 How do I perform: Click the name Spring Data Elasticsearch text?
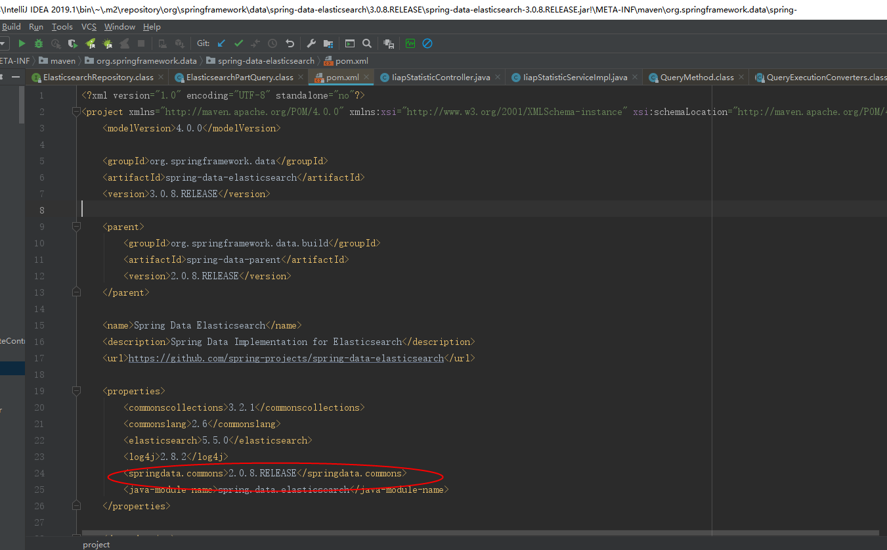(200, 325)
